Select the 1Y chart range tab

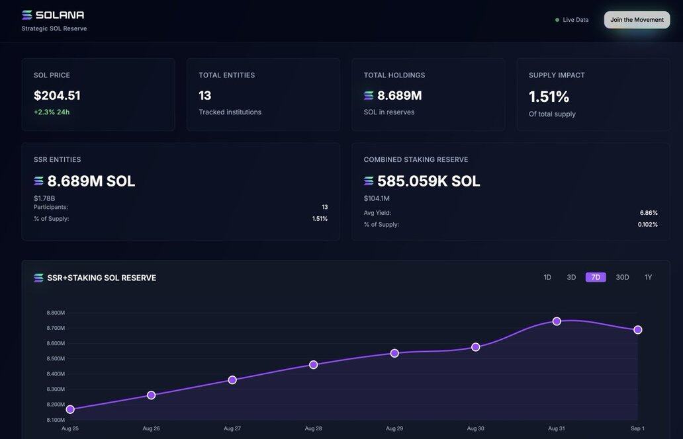click(x=648, y=277)
